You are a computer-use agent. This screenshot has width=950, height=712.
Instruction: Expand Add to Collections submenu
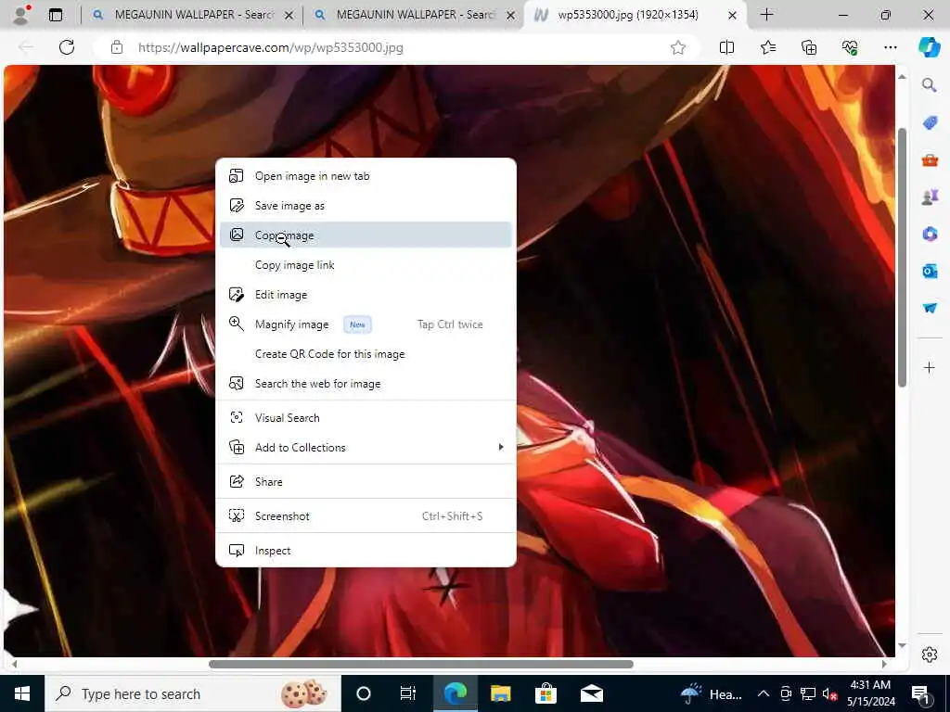pyautogui.click(x=366, y=448)
